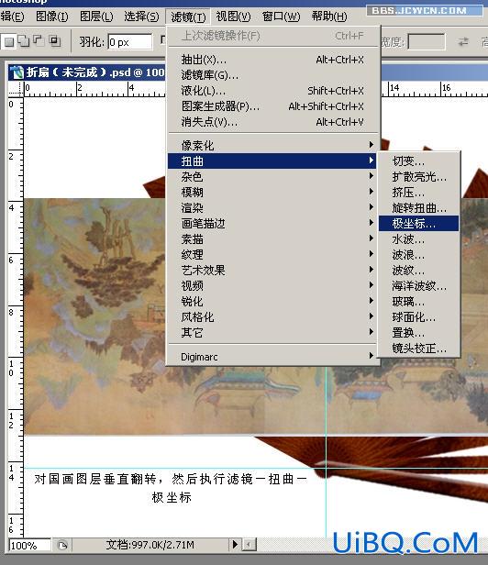Click the swap width and height arrows icon
This screenshot has height=565, width=488.
click(x=464, y=42)
